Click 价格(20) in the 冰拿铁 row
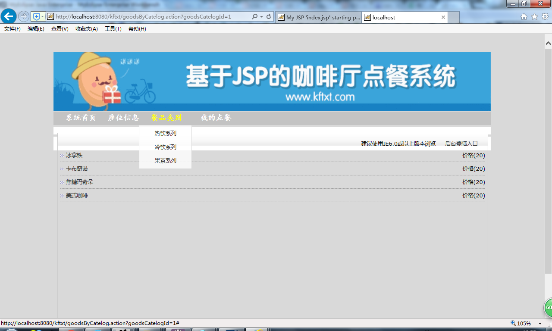 [474, 155]
